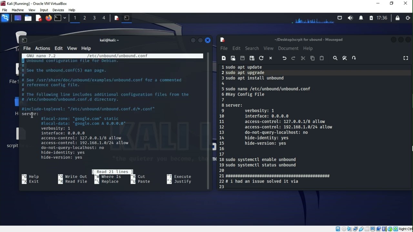Click VirtualBox shared folders indicator

(x=367, y=229)
